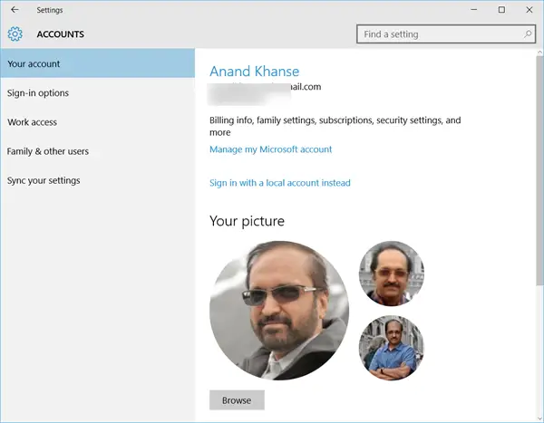Choose the picture with red sunglasses
Image resolution: width=544 pixels, height=423 pixels.
point(392,274)
